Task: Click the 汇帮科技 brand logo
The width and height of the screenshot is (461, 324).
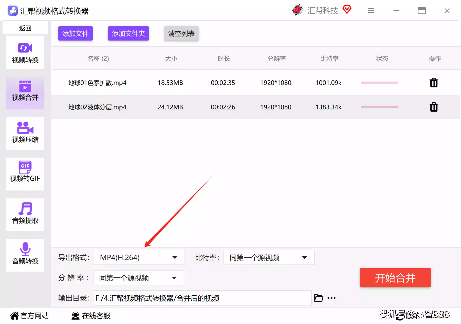Action: click(x=297, y=10)
